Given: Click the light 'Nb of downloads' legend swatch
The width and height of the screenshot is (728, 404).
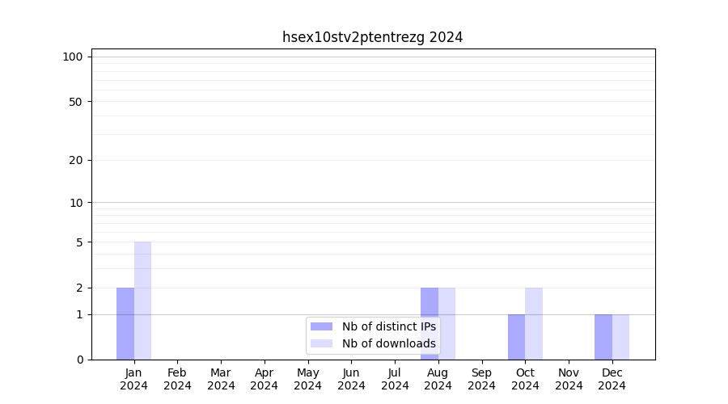Looking at the screenshot, I should (321, 343).
